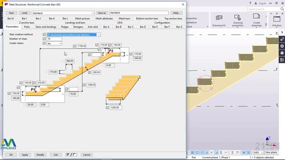Click the Tekla Structures dialog title icon
The height and width of the screenshot is (160, 285).
point(6,4)
